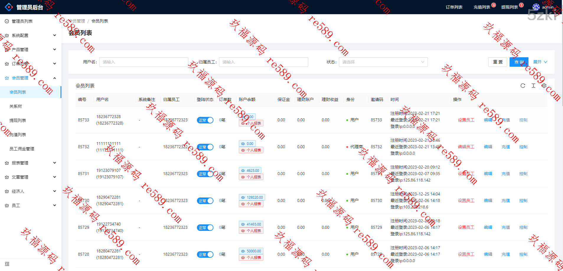Open 关系树 in the sidebar
This screenshot has width=563, height=271.
16,106
